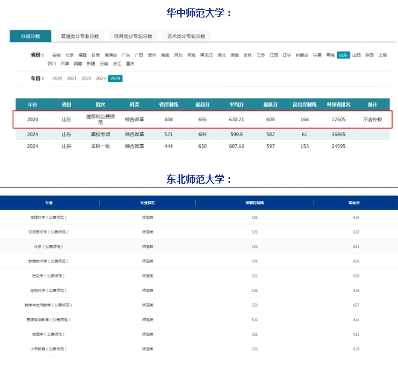398x365 pixels.
Task: Click rank value 24595
Action: [338, 146]
